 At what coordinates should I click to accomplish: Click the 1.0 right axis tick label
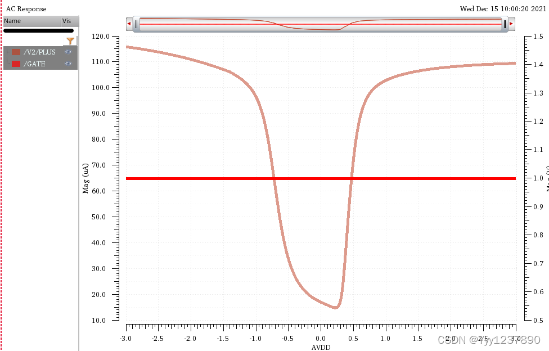pyautogui.click(x=538, y=178)
